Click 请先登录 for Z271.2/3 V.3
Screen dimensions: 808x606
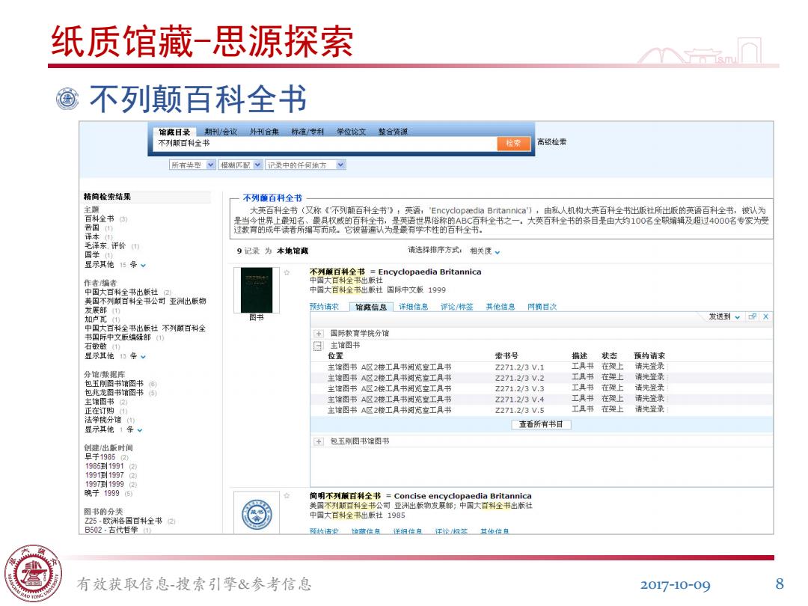point(649,388)
